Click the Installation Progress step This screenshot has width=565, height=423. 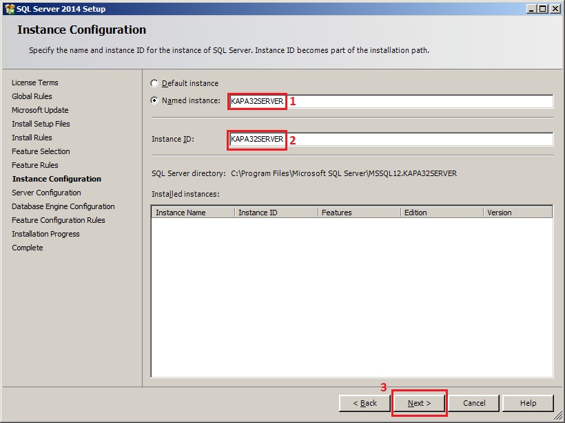[x=45, y=234]
